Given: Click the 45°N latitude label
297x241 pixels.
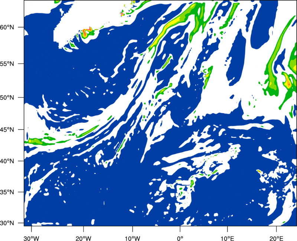Looking at the screenshot, I should (7, 130).
